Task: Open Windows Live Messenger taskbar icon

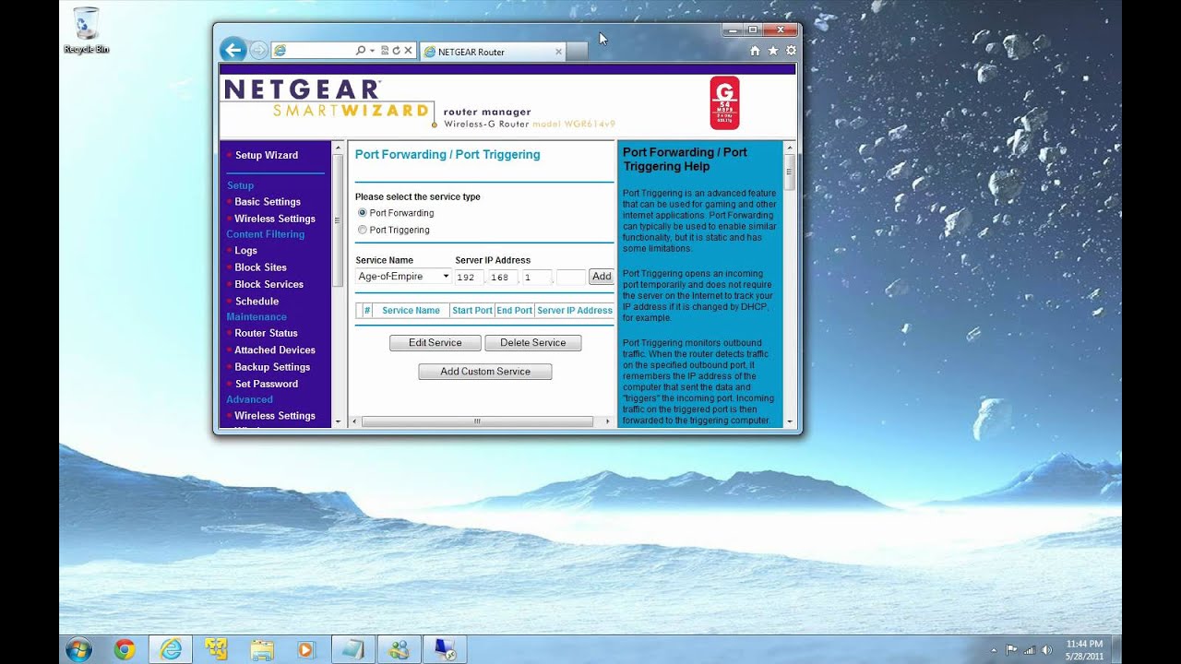Action: pyautogui.click(x=399, y=649)
